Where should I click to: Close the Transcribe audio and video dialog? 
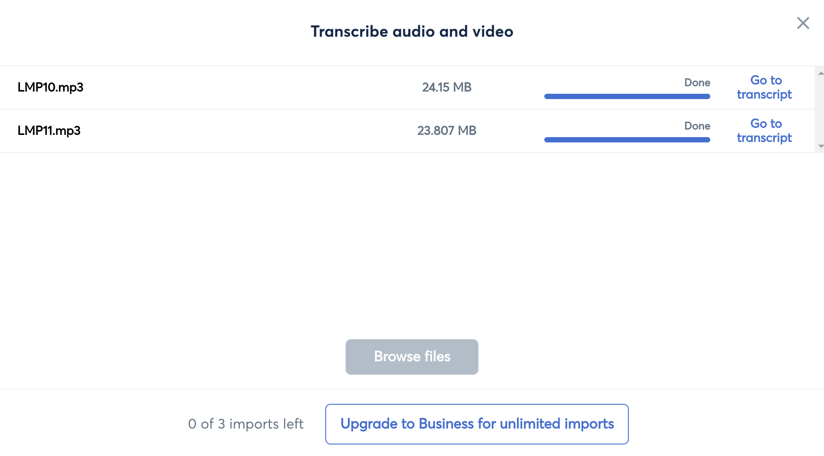point(803,23)
